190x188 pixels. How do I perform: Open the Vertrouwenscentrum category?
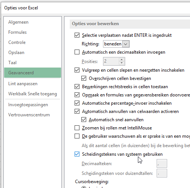[29, 115]
